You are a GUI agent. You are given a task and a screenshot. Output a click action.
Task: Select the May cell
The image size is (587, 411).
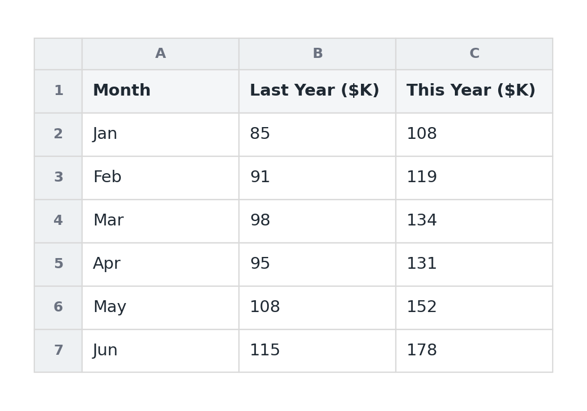161,308
